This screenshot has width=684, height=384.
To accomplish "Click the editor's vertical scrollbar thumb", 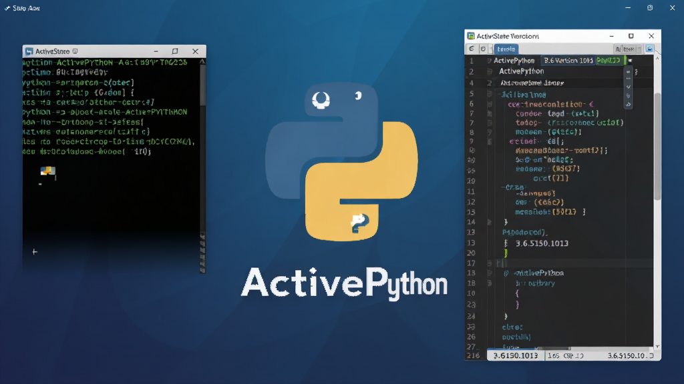I will [657, 146].
